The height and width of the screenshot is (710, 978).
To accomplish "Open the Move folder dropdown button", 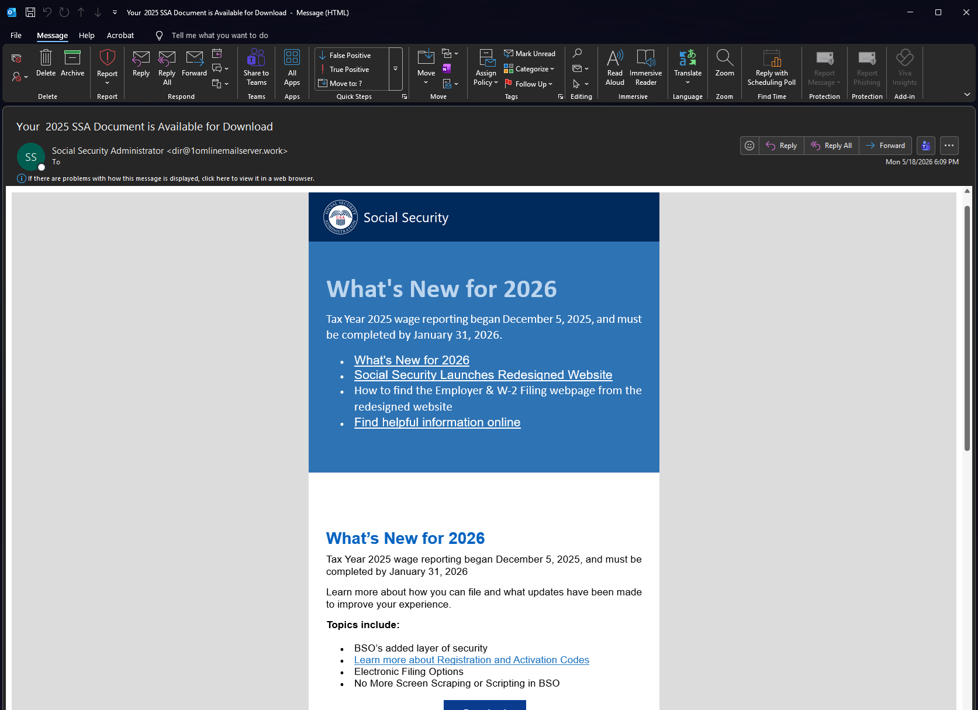I will (426, 67).
